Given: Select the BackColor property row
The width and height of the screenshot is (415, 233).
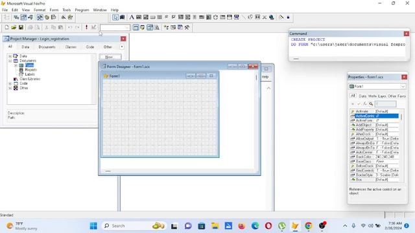Looking at the screenshot, I should [375, 157].
